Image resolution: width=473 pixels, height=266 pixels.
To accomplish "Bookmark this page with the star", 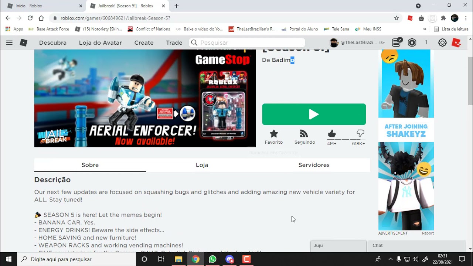I will coord(397,18).
